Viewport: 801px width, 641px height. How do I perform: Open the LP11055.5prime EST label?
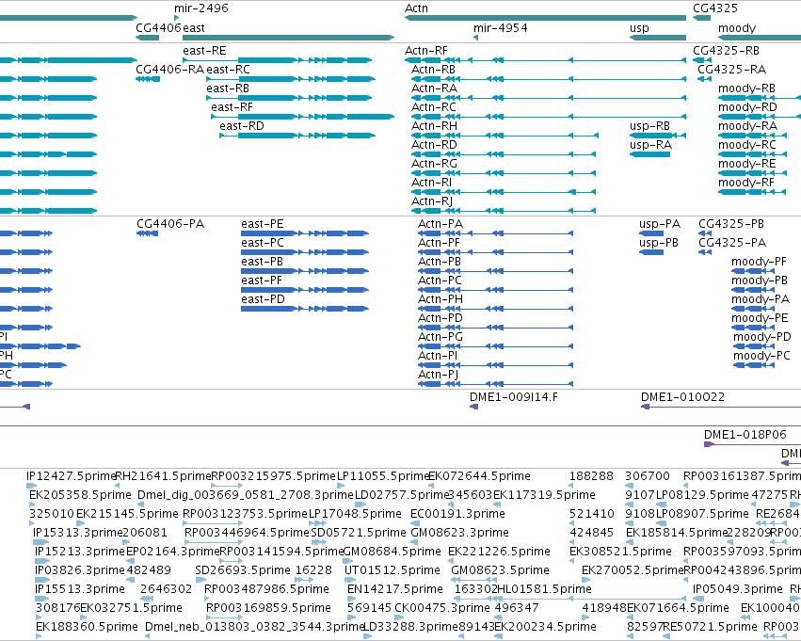tap(383, 476)
